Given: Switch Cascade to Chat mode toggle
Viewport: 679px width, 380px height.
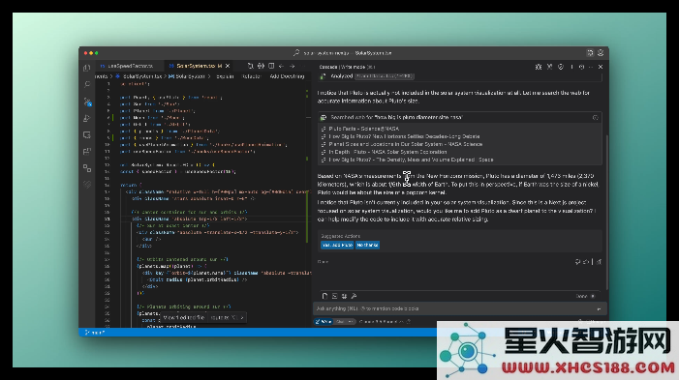Looking at the screenshot, I should [x=344, y=322].
